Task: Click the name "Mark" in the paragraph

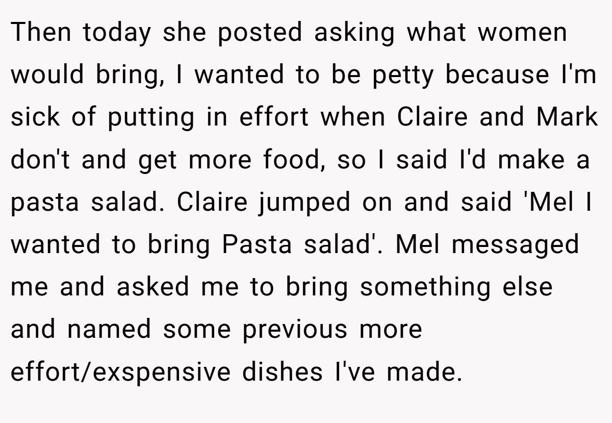Action: tap(567, 117)
